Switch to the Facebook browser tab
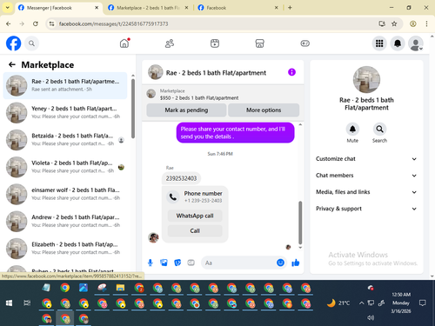The width and height of the screenshot is (435, 326). (x=238, y=8)
